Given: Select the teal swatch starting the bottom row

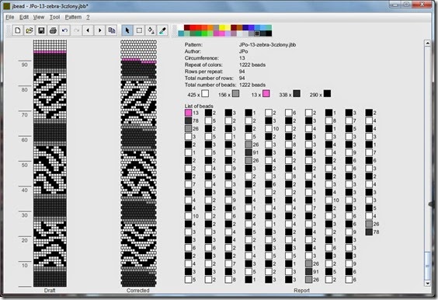Looking at the screenshot, I should 181,33.
